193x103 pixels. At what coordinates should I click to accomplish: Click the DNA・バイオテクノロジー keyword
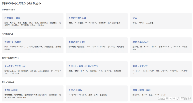coord(14,47)
